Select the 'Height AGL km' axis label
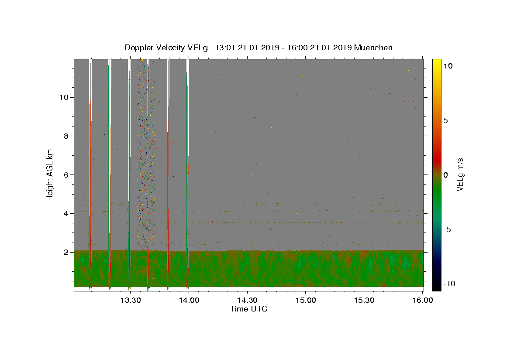This screenshot has height=349, width=524. (x=50, y=174)
